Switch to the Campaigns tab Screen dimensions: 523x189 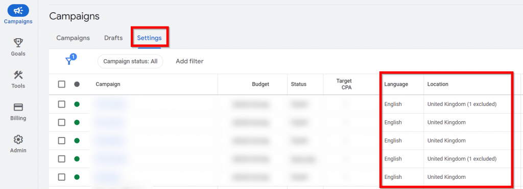pos(73,38)
